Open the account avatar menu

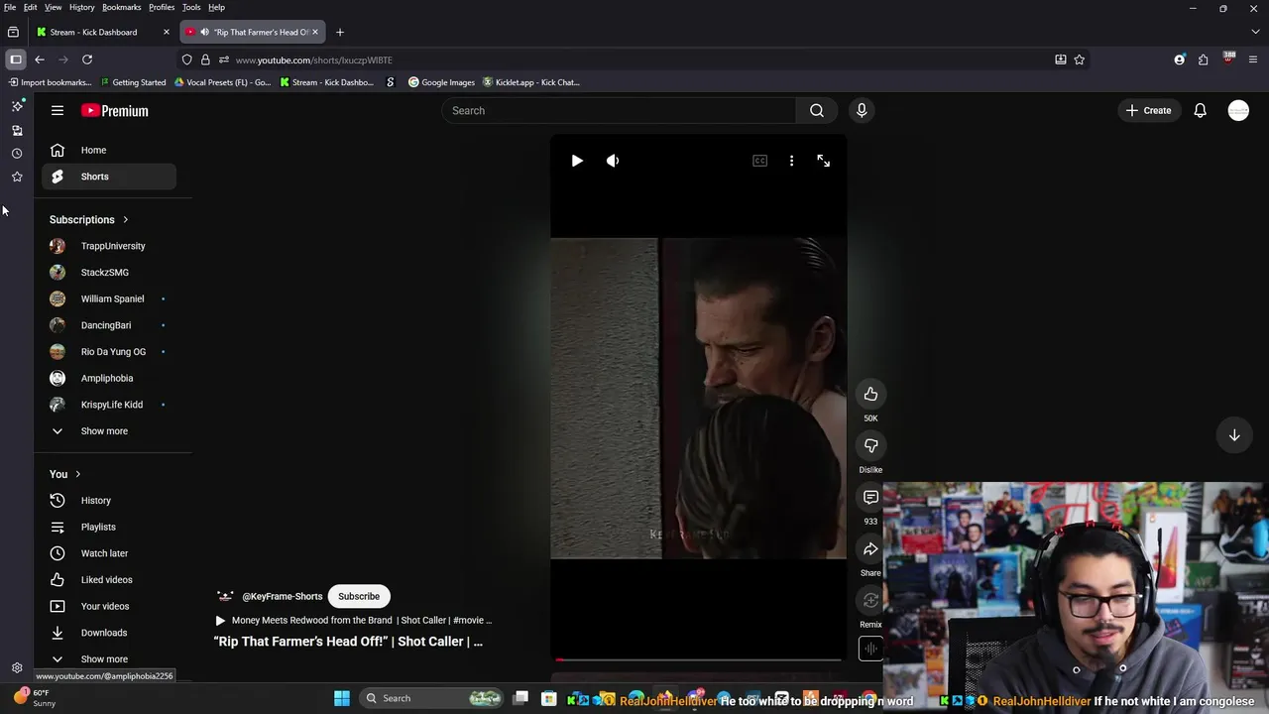point(1238,111)
